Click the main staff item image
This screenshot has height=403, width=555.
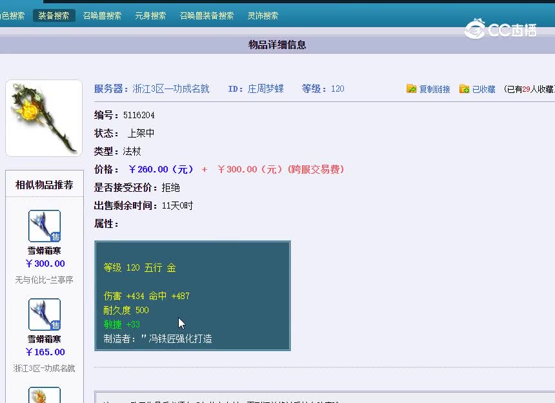tap(44, 118)
